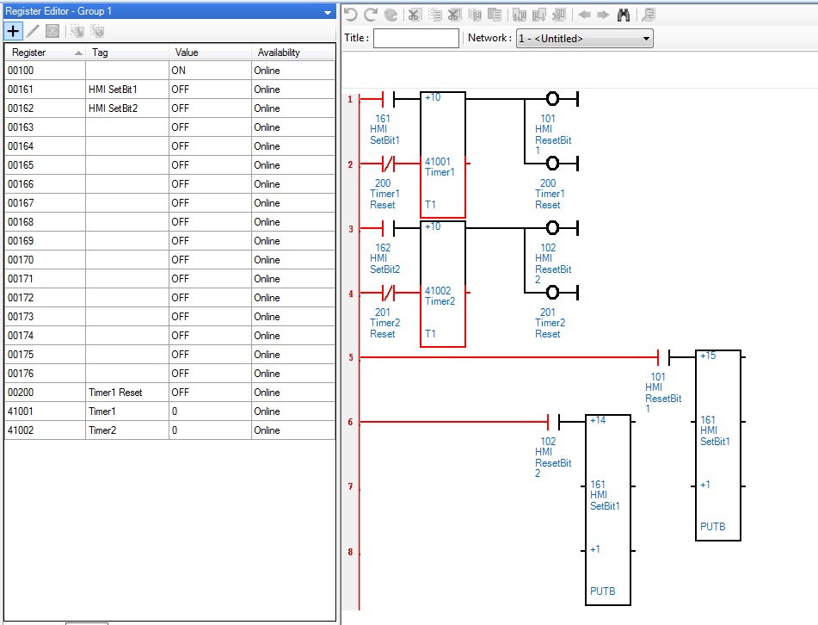The height and width of the screenshot is (625, 818).
Task: Click the Tag column header
Action: [127, 53]
